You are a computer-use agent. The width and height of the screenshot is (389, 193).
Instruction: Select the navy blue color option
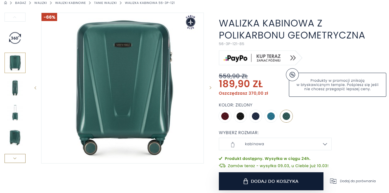click(256, 116)
